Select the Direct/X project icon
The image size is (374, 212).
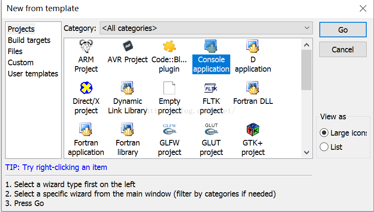tap(86, 88)
